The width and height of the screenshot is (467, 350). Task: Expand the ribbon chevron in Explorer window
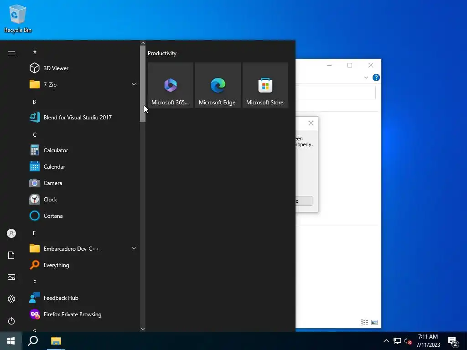[366, 77]
